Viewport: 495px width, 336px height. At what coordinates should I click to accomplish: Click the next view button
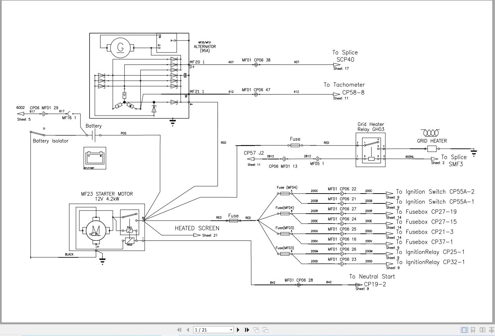pyautogui.click(x=265, y=330)
